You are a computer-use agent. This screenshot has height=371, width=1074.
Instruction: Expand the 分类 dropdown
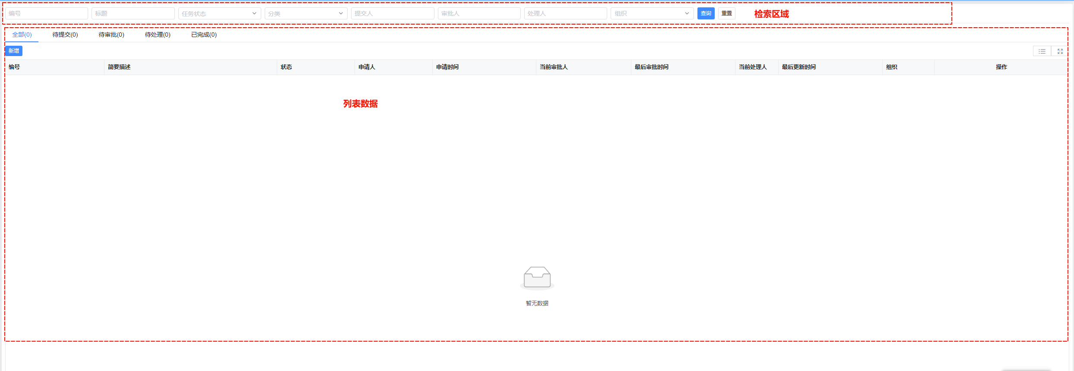306,13
